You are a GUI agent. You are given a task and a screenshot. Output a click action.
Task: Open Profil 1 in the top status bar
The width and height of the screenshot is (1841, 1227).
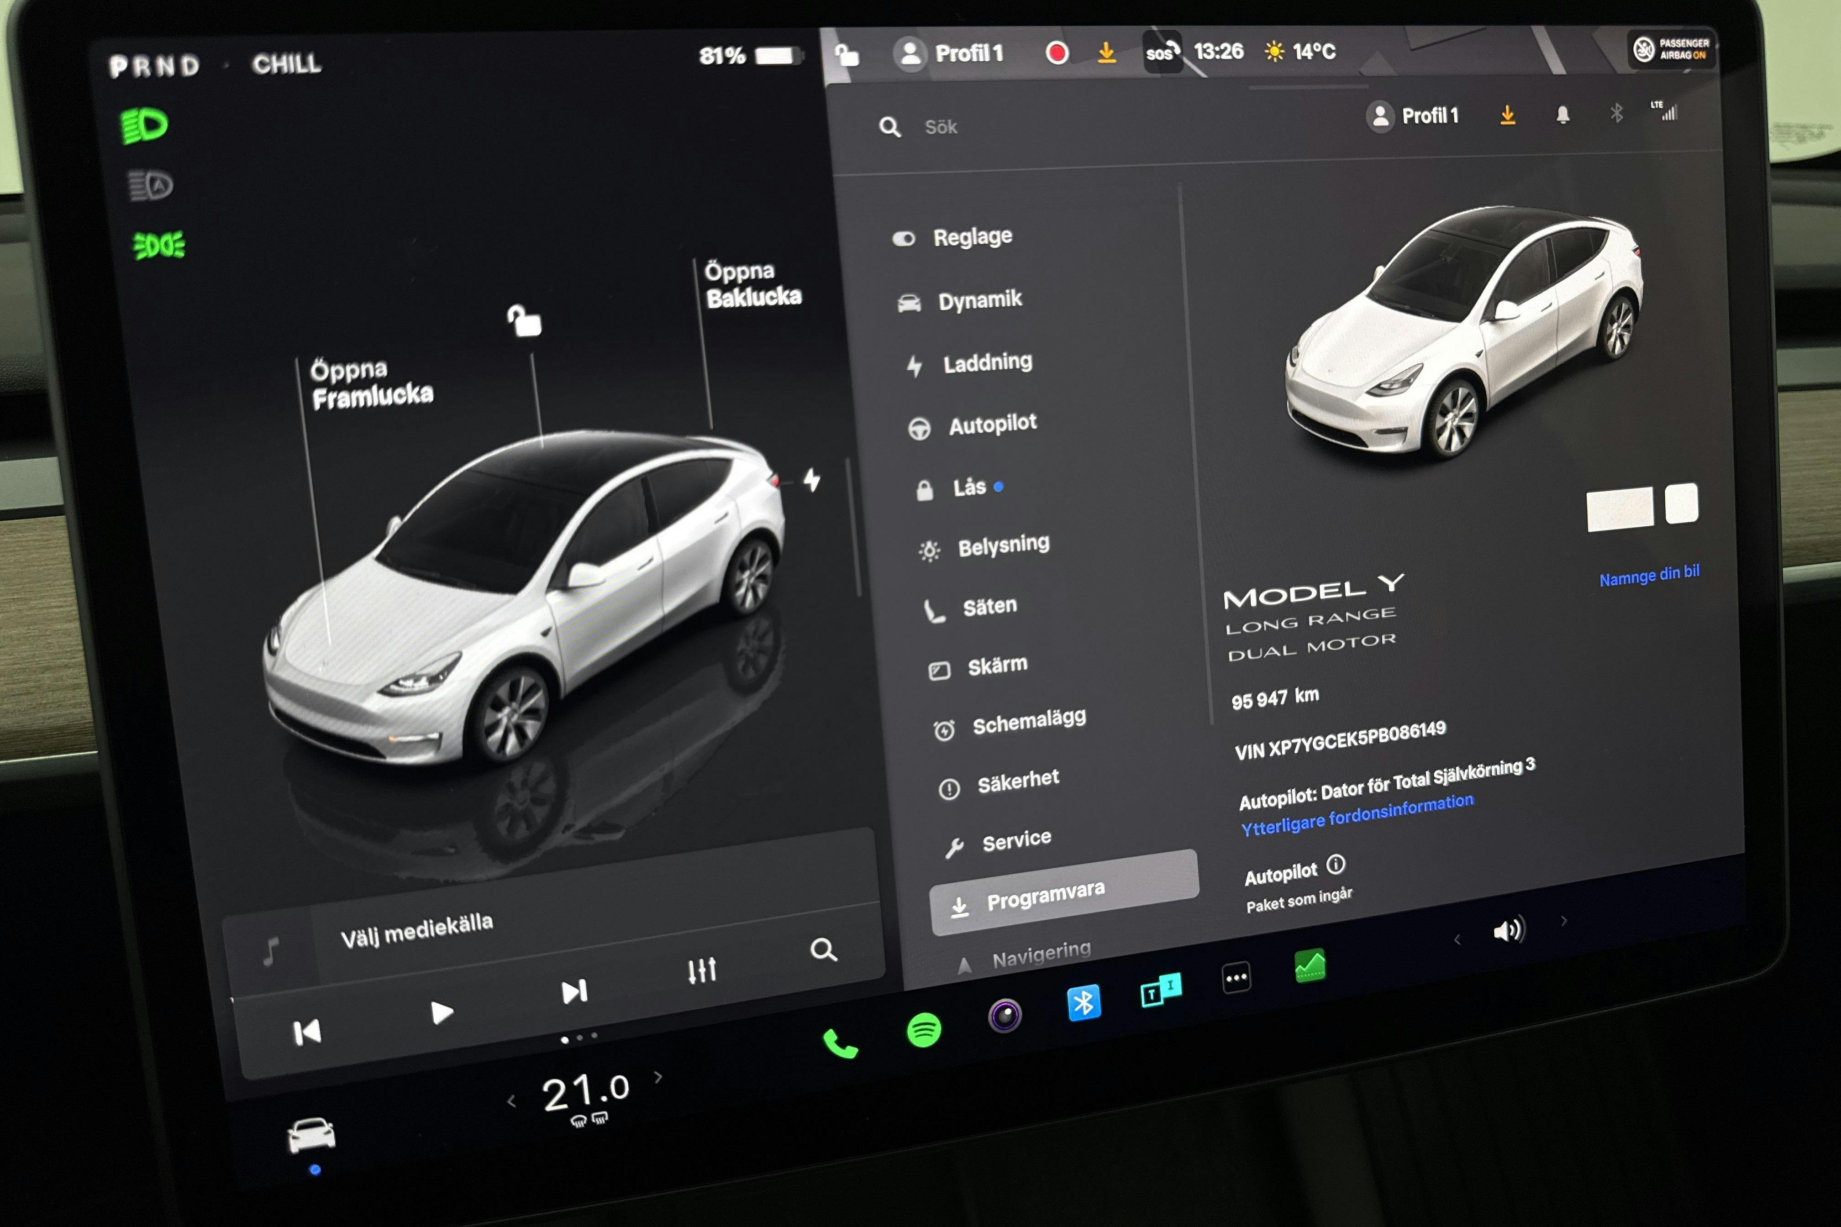coord(949,53)
